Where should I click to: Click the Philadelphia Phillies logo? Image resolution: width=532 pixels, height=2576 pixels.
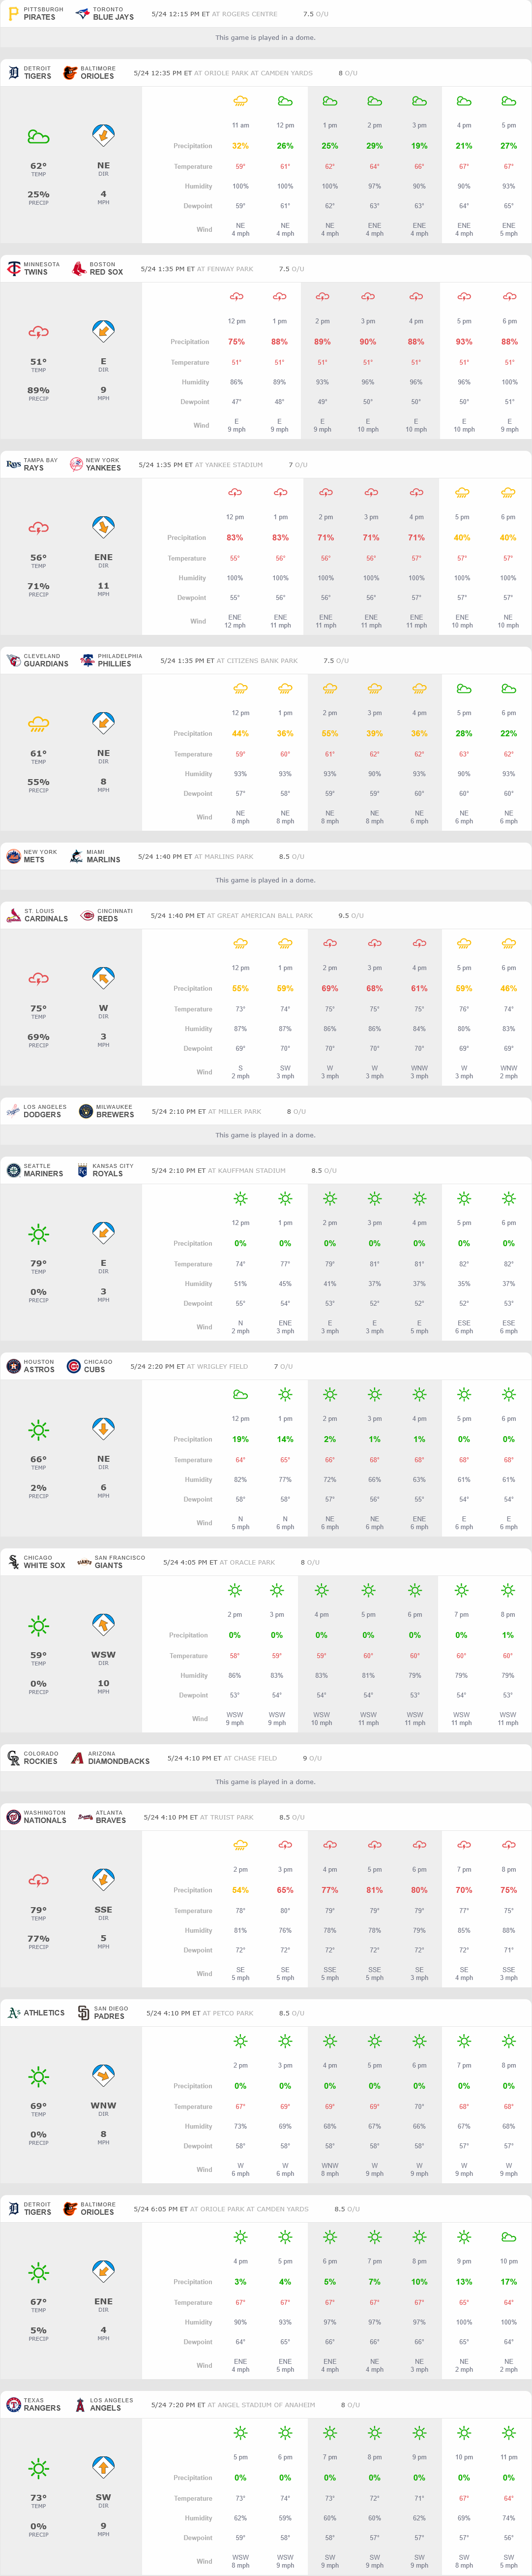click(87, 661)
